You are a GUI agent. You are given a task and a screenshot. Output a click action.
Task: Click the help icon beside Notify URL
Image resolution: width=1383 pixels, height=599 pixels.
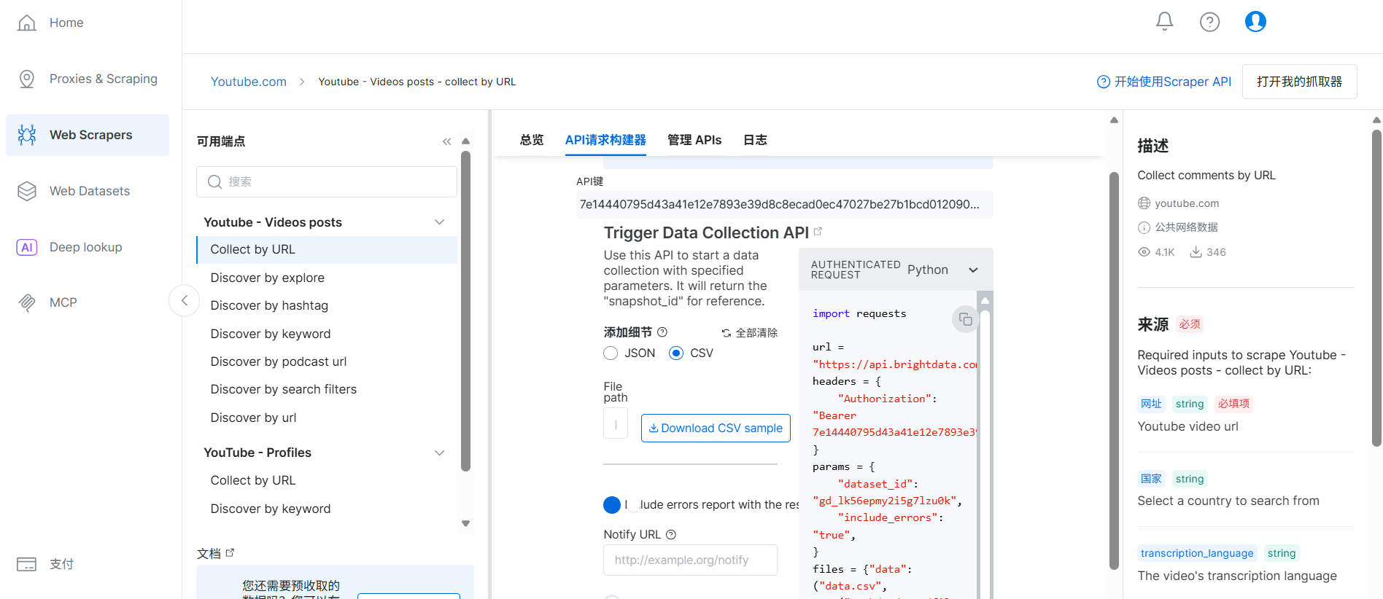pyautogui.click(x=671, y=534)
